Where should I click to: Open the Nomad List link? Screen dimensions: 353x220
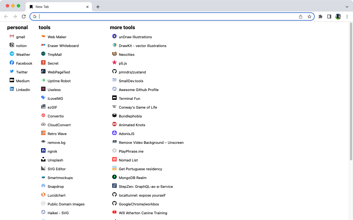[x=128, y=160]
